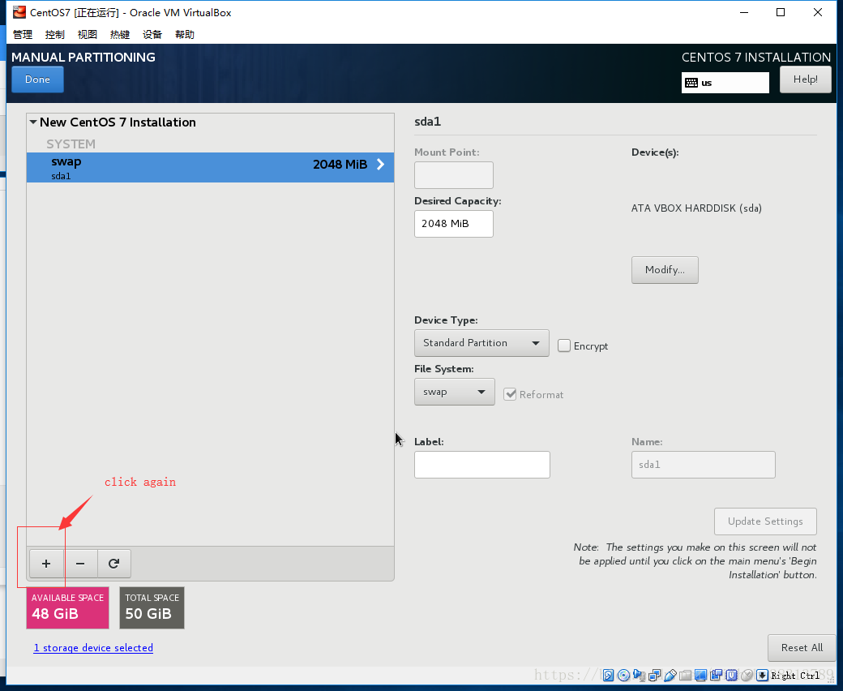Click the SYSTEM group header
Viewport: 843px width, 691px height.
click(x=71, y=144)
